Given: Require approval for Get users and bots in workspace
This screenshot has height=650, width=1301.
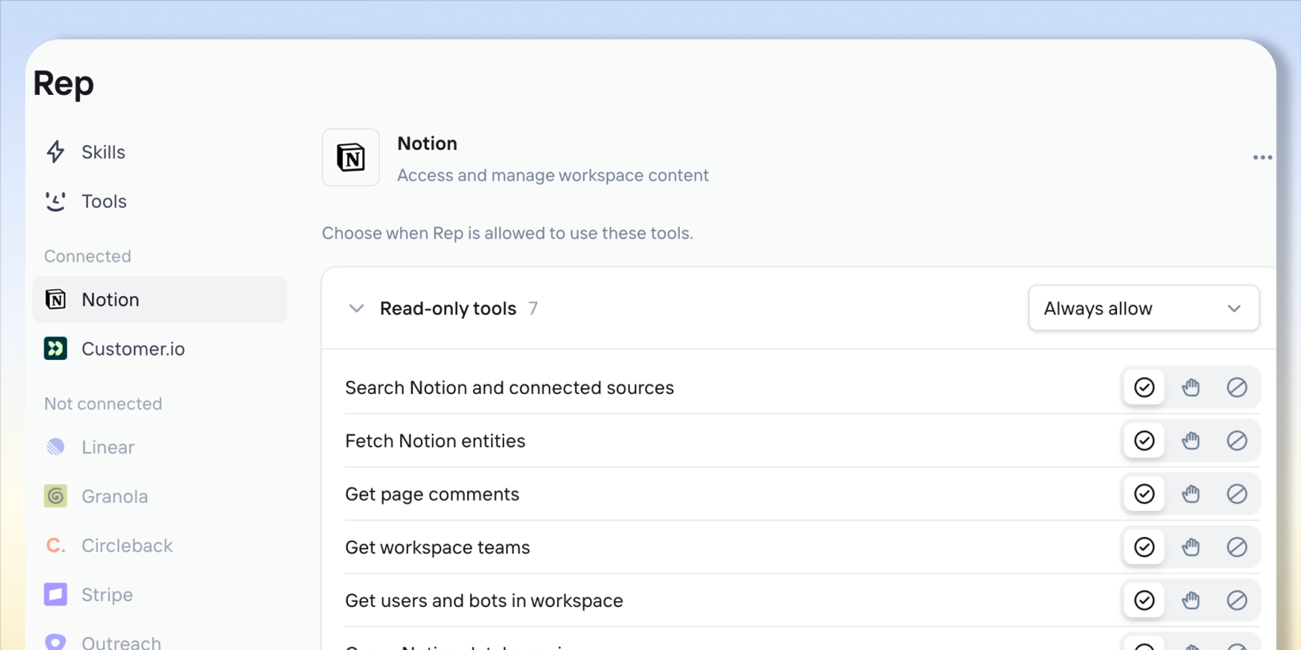Looking at the screenshot, I should [1190, 601].
